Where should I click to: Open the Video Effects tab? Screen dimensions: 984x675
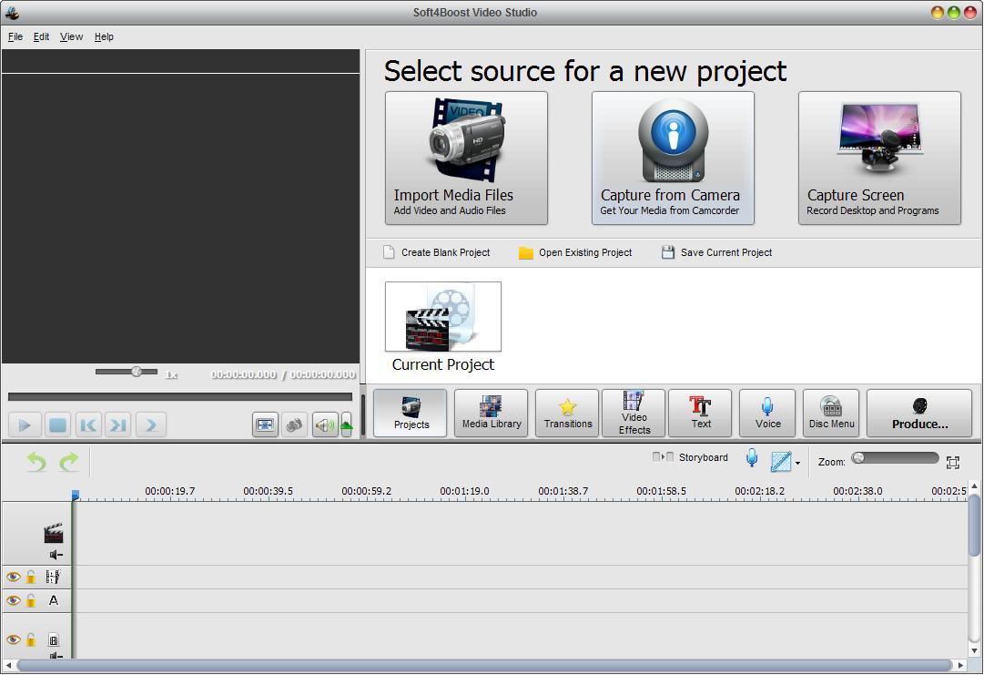coord(634,413)
